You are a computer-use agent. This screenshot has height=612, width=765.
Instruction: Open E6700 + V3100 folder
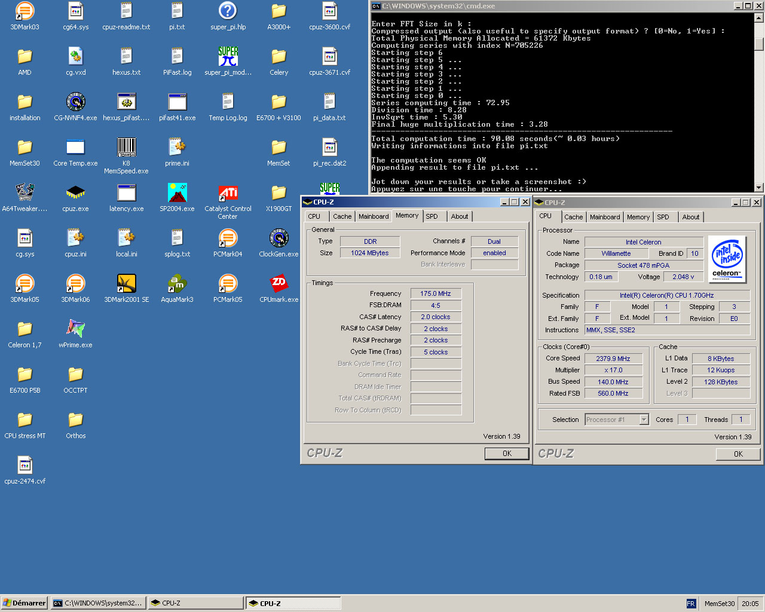[279, 102]
